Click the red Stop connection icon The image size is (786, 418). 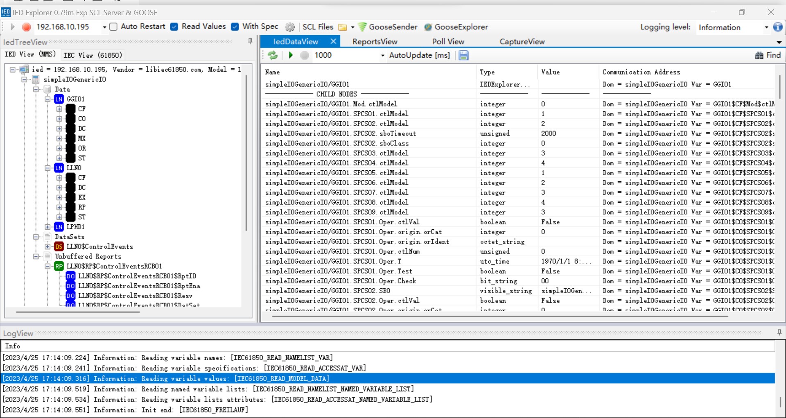27,27
